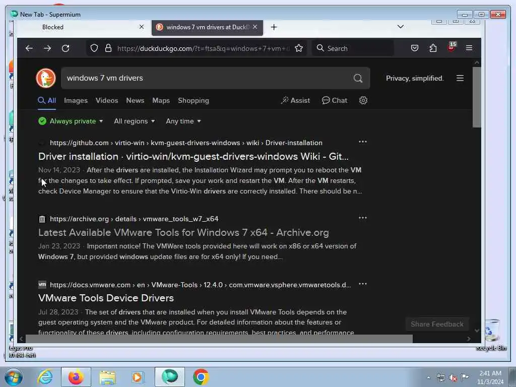The height and width of the screenshot is (387, 516).
Task: Open Windows Explorer from the taskbar
Action: (x=107, y=377)
